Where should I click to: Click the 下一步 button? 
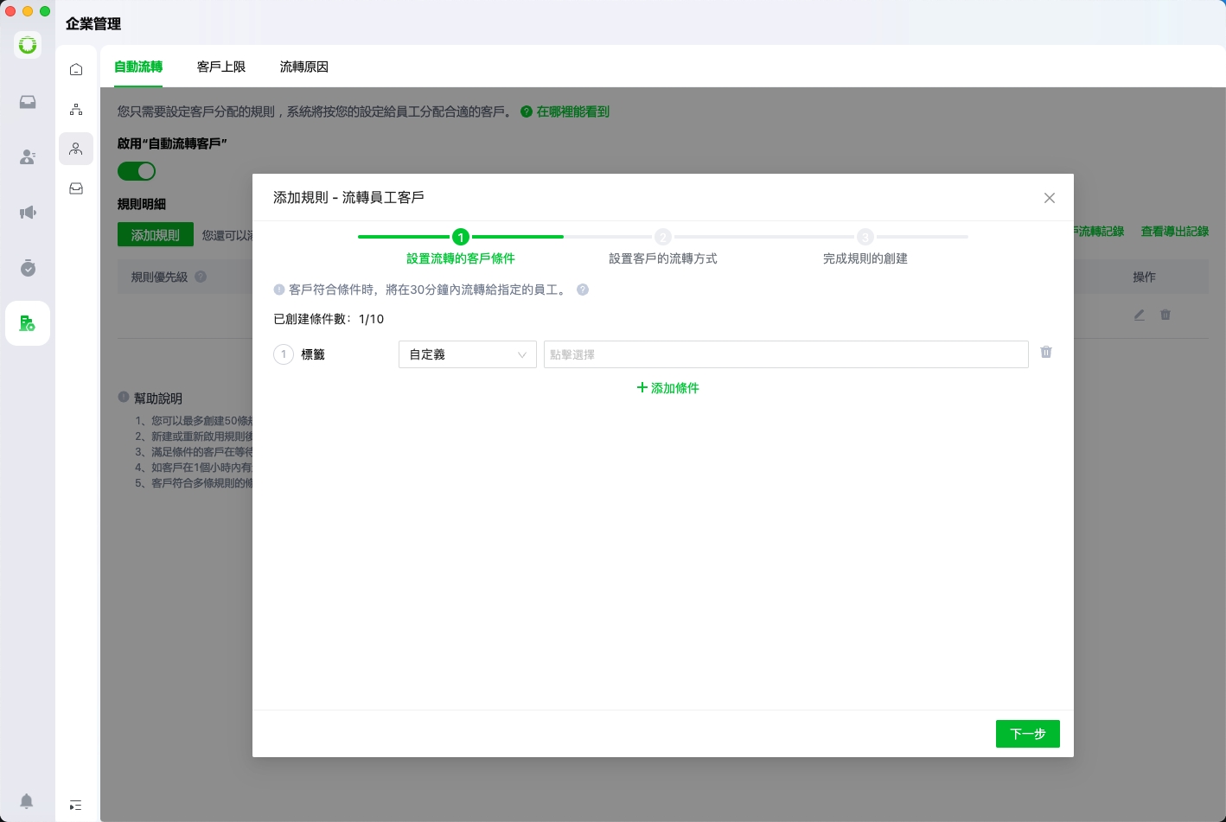point(1027,734)
